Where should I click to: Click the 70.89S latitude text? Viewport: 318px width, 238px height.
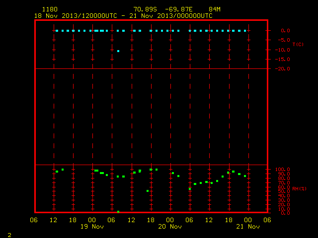click(145, 9)
